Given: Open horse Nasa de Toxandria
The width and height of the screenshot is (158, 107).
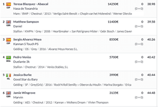Looking at the screenshot, I should pyautogui.click(x=25, y=9).
